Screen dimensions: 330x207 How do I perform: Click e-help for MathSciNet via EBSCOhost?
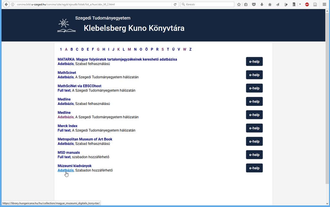pos(254,88)
